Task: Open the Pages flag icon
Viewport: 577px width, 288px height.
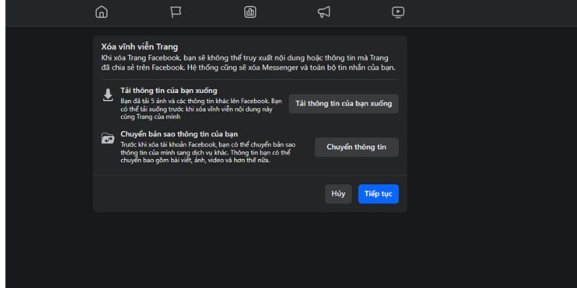Action: 176,12
